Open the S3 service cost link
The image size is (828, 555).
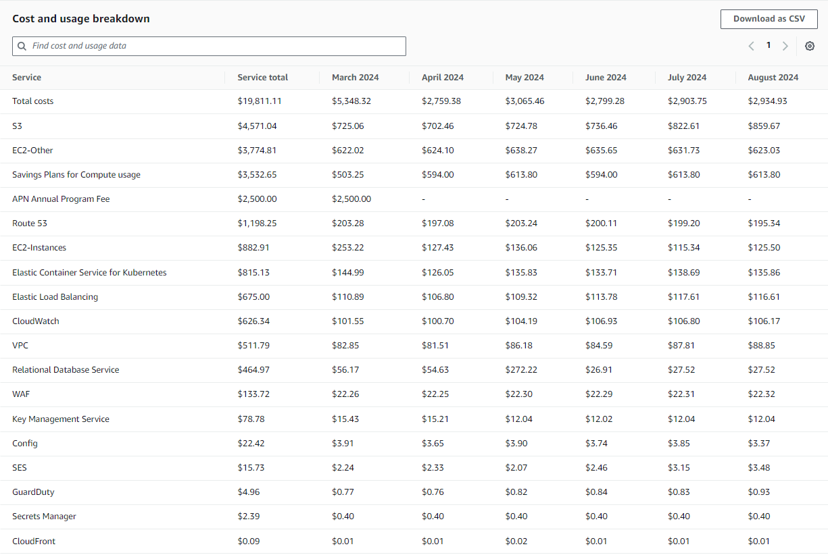coord(17,126)
